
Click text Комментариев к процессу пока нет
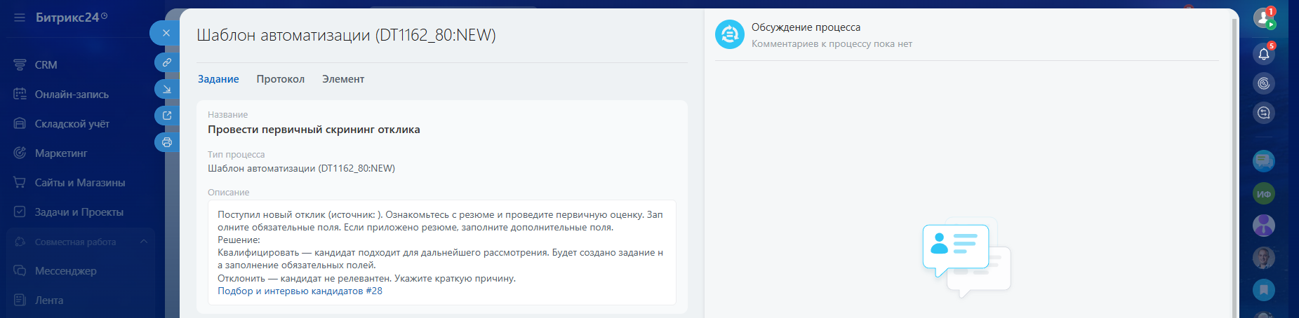832,43
